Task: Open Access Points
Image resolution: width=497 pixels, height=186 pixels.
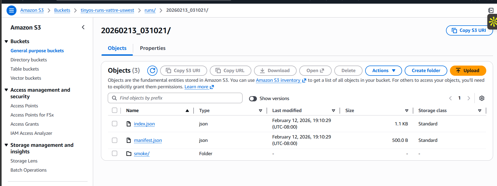Action: [24, 106]
